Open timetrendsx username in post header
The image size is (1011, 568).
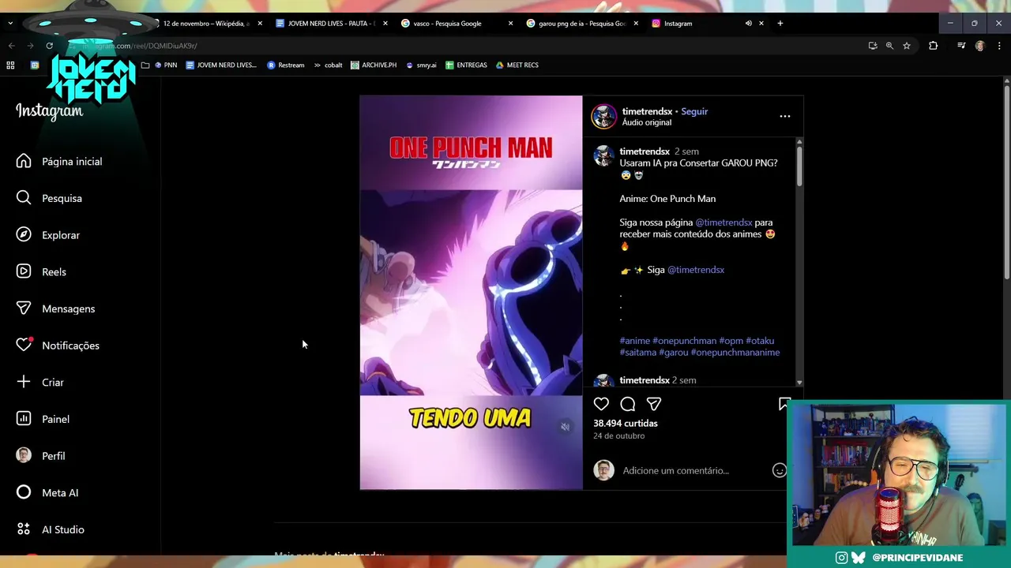(647, 111)
